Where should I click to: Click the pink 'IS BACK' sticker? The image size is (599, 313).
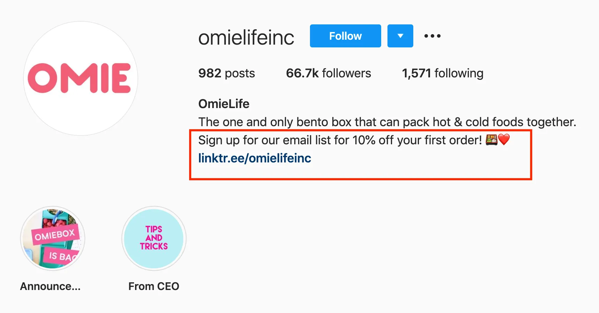pos(62,256)
